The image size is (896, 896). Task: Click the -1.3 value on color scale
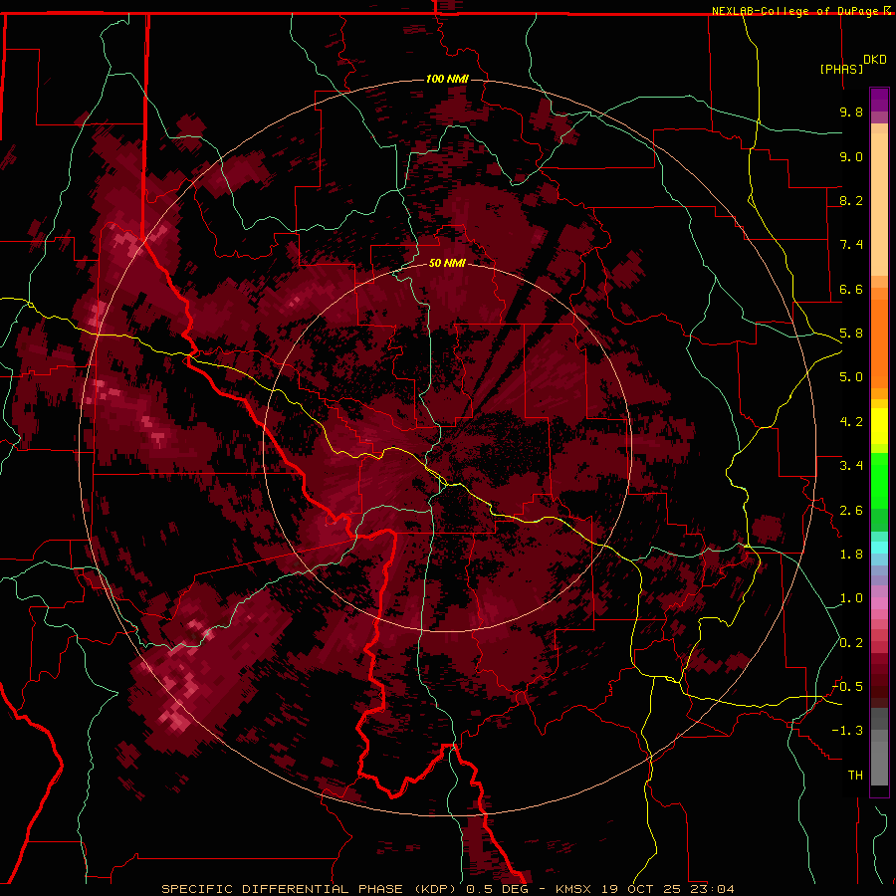tap(847, 731)
